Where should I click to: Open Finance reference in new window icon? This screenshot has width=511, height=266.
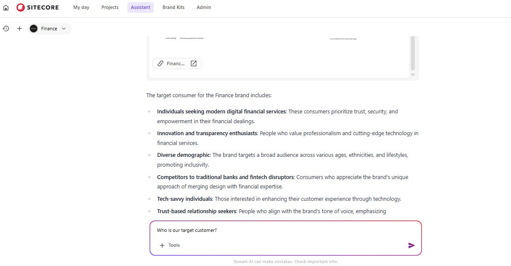pos(194,64)
